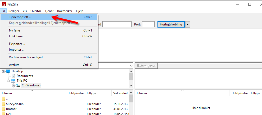The width and height of the screenshot is (262, 115).
Task: Click the local tree scroll down arrow
Action: tap(131, 86)
